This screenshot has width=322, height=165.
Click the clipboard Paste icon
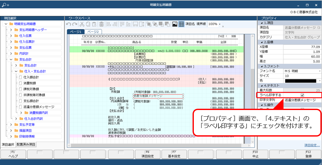point(94,24)
